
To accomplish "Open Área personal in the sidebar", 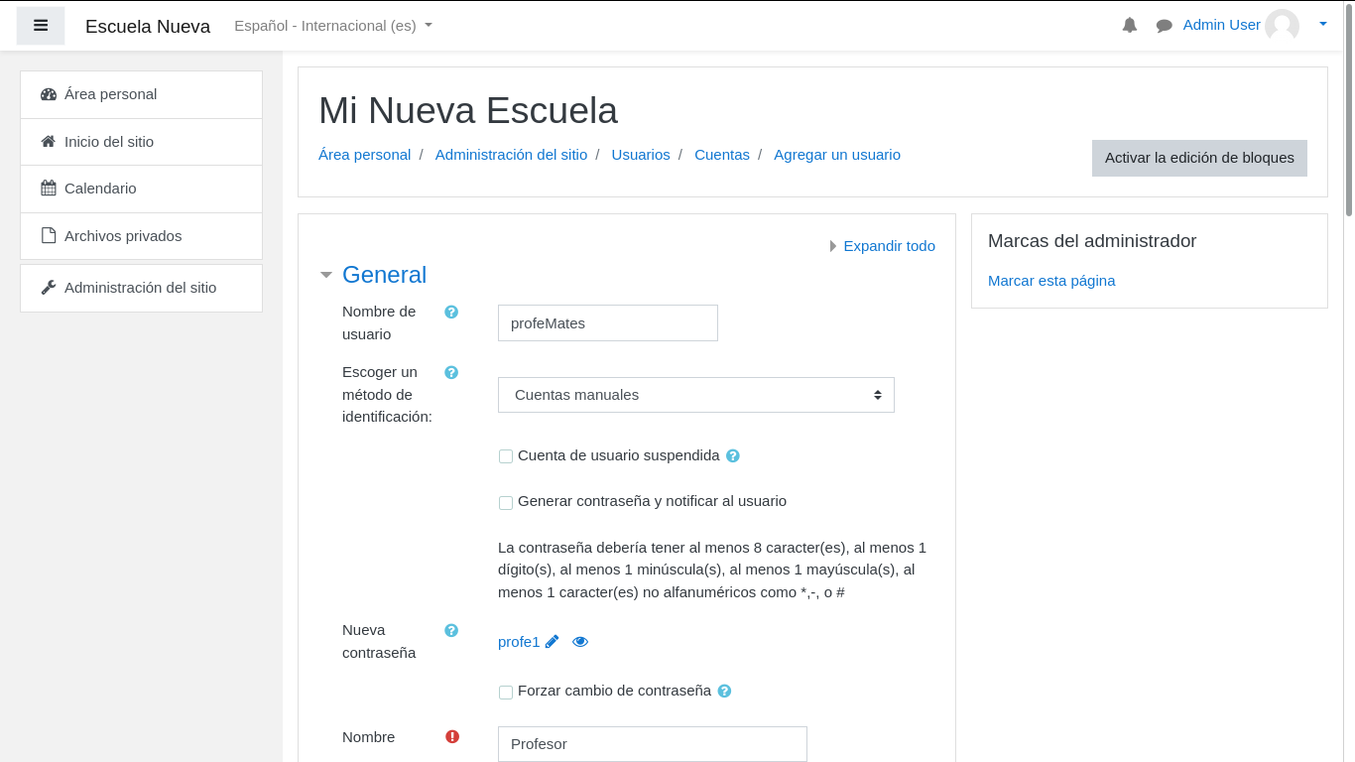I will [141, 94].
